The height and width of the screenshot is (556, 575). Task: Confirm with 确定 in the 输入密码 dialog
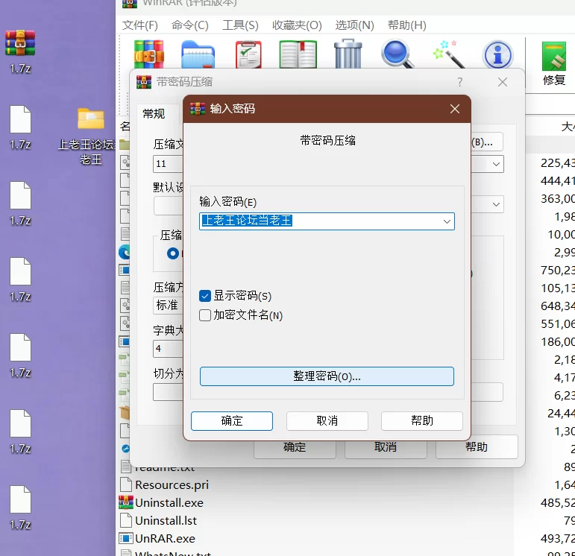coord(232,420)
